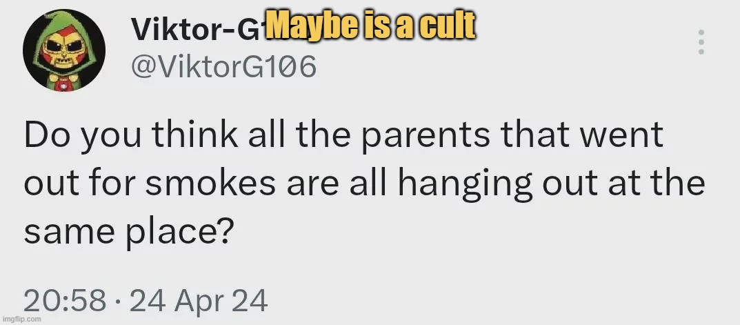The image size is (740, 325).
Task: Click the hooded character profile avatar
Action: click(64, 50)
